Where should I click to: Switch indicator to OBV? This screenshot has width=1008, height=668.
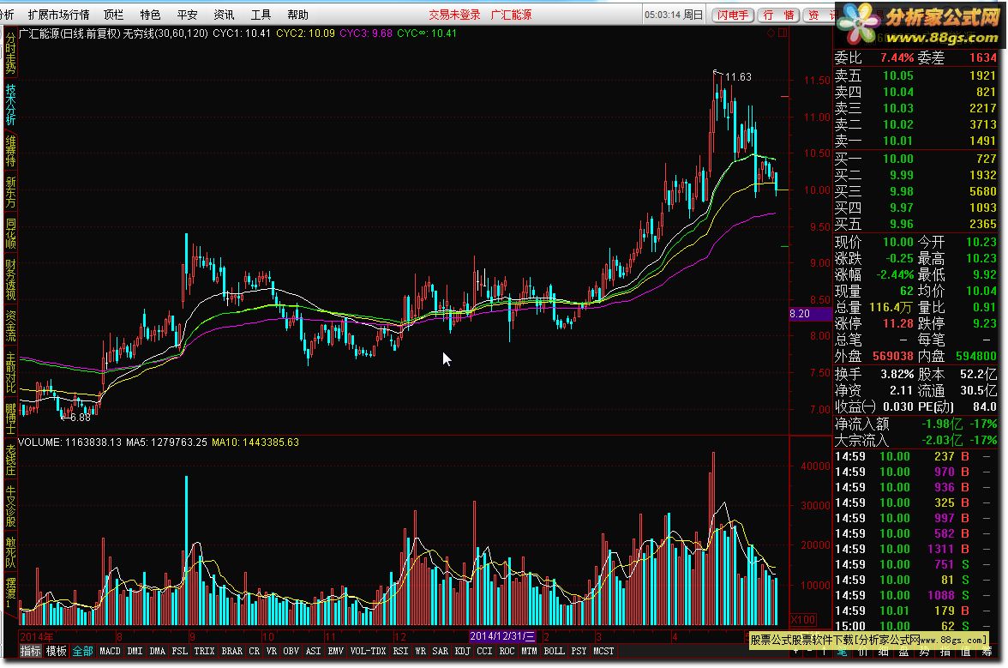[x=291, y=651]
